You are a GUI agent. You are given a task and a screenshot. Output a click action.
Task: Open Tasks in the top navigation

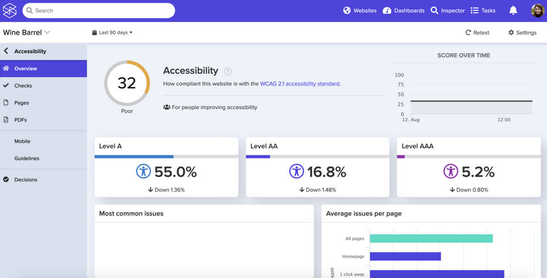[483, 10]
